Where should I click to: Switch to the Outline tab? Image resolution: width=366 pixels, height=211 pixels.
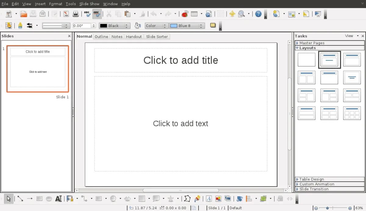click(101, 37)
